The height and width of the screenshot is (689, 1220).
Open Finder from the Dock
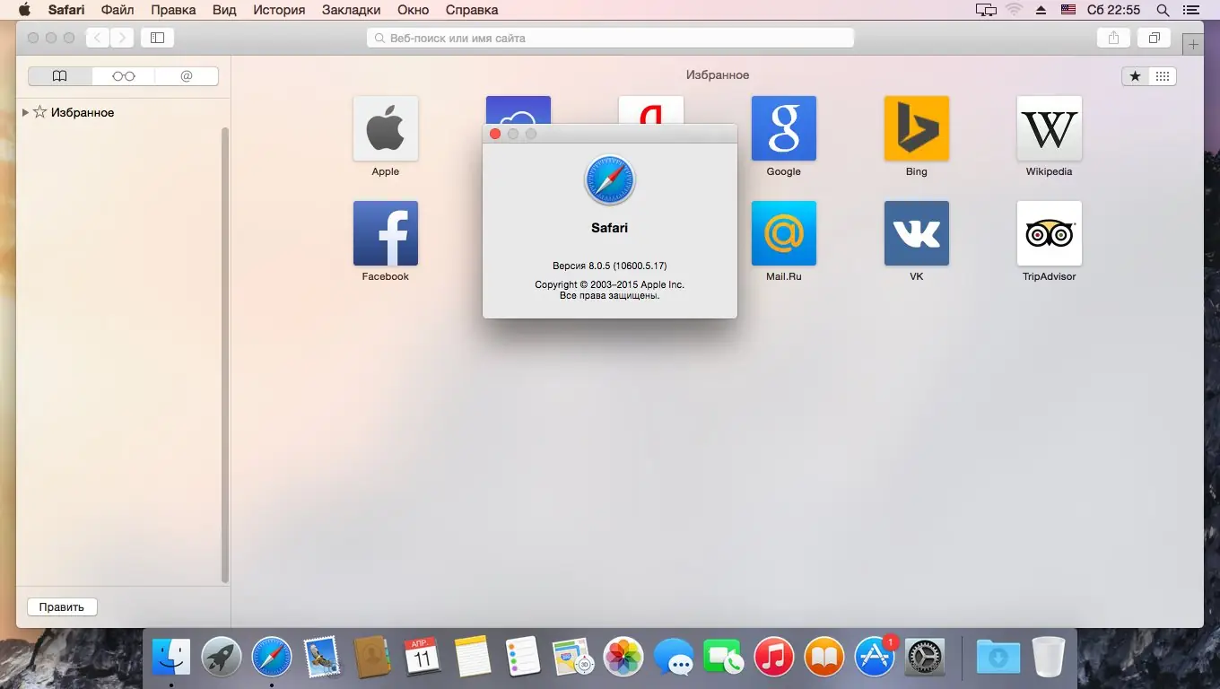171,658
